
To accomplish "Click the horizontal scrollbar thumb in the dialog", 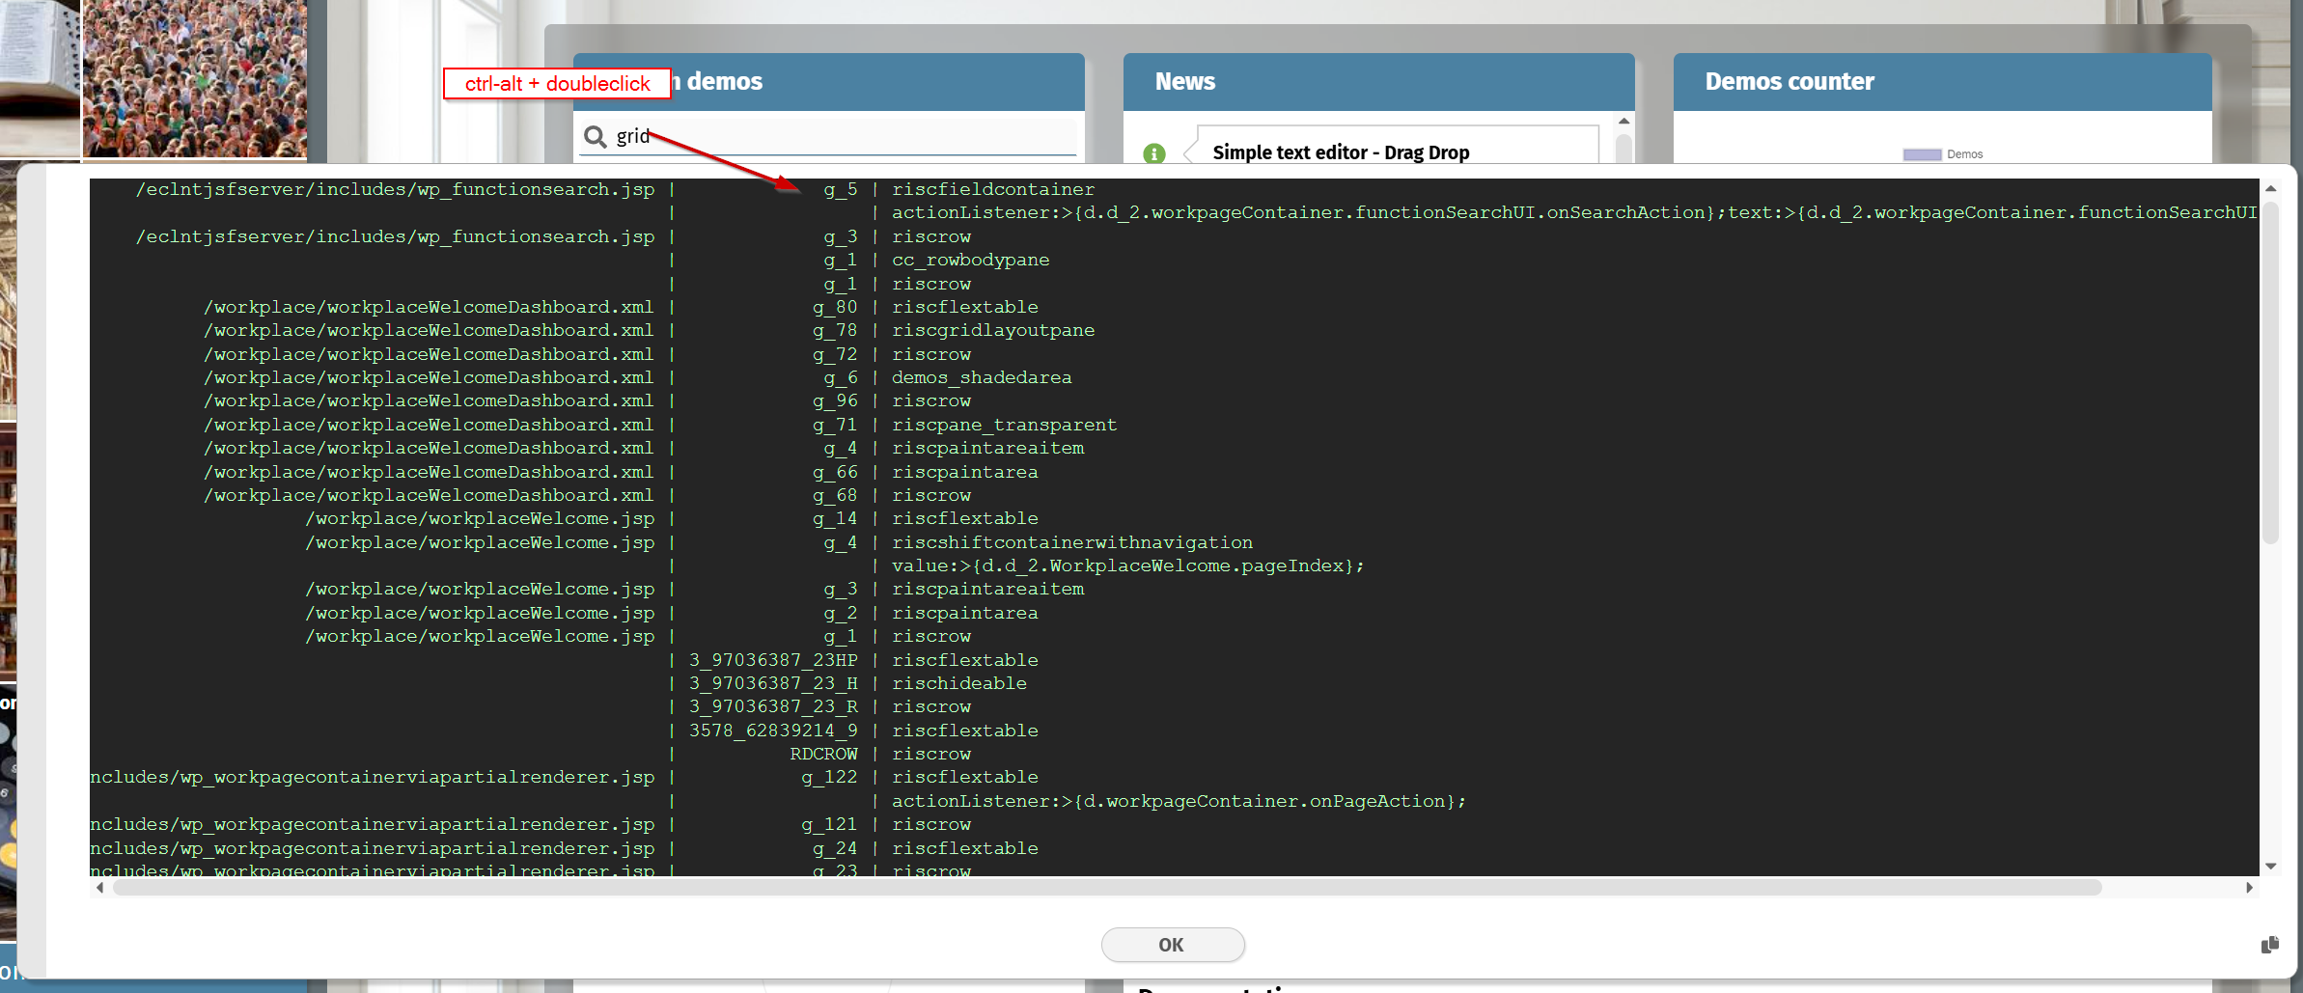I will [1106, 888].
